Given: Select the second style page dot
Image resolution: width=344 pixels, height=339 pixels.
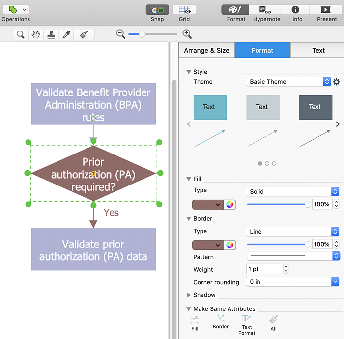Looking at the screenshot, I should [267, 163].
